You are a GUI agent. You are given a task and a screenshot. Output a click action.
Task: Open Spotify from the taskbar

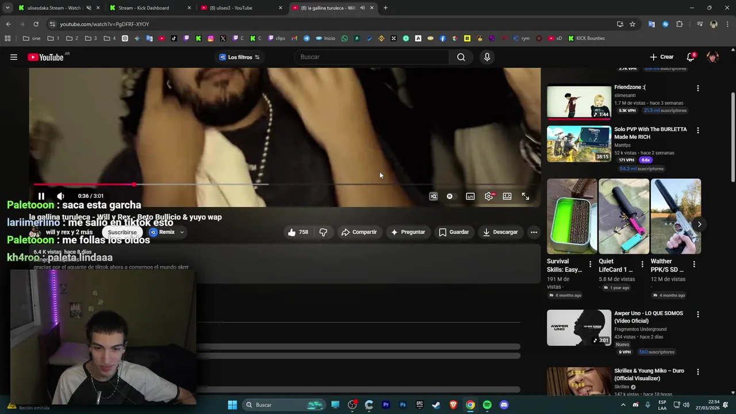tap(487, 405)
